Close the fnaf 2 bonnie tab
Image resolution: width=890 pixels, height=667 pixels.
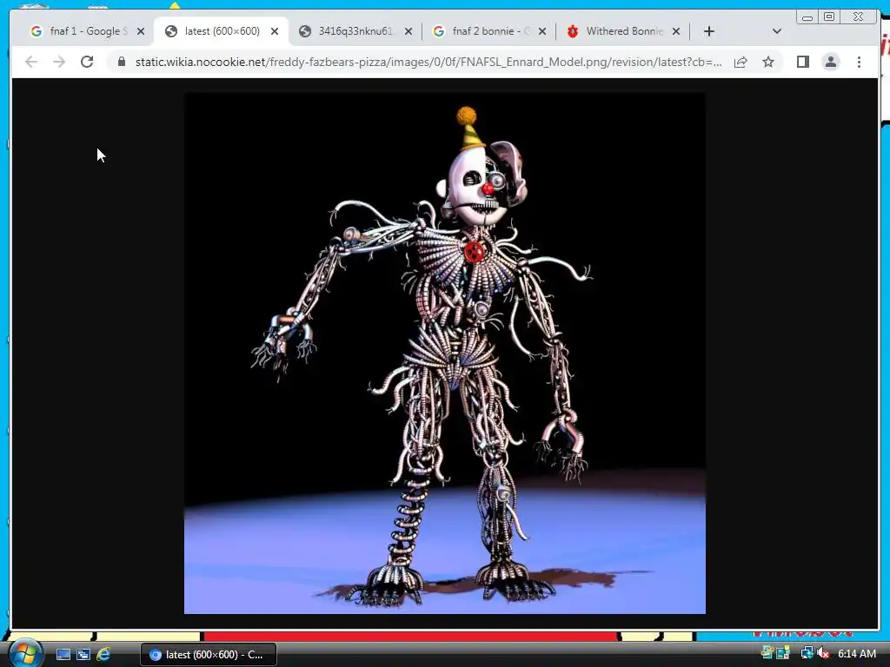pyautogui.click(x=542, y=31)
